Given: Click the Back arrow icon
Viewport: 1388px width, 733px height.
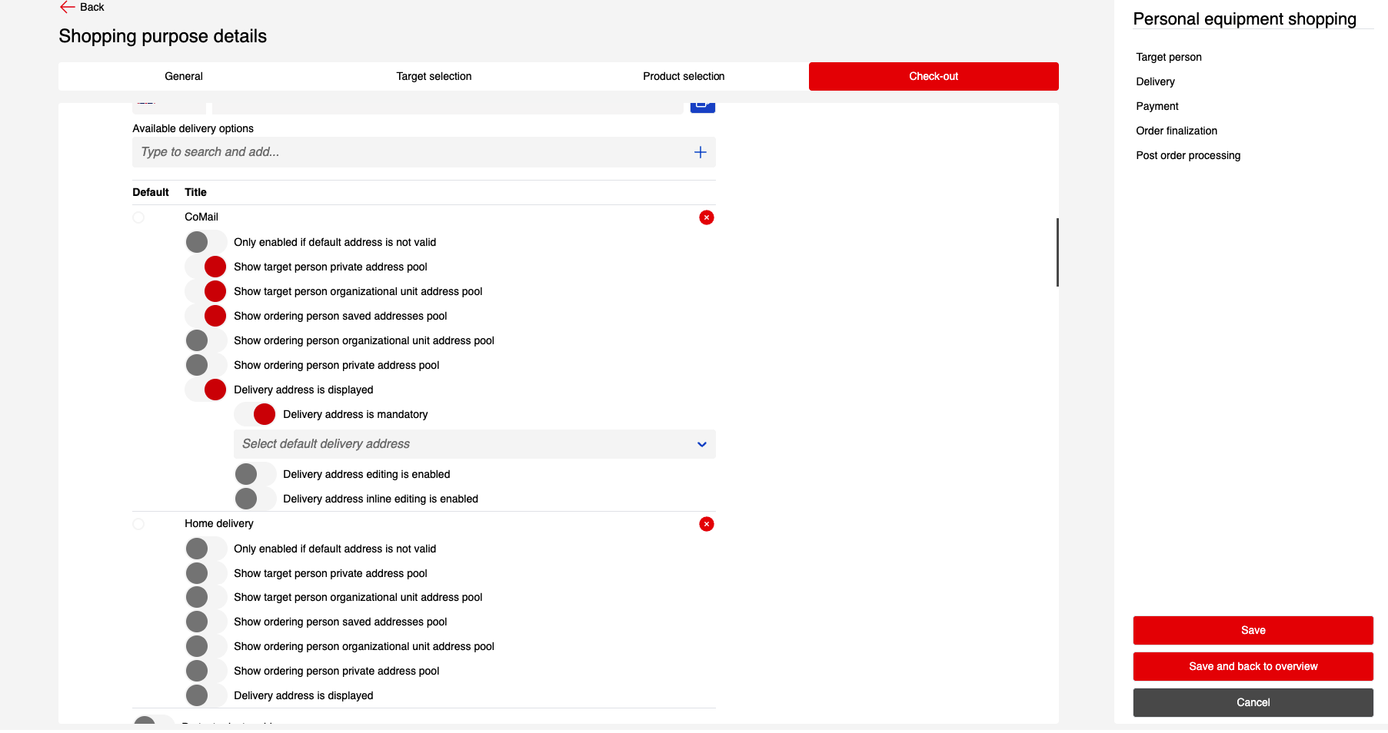Looking at the screenshot, I should tap(67, 7).
